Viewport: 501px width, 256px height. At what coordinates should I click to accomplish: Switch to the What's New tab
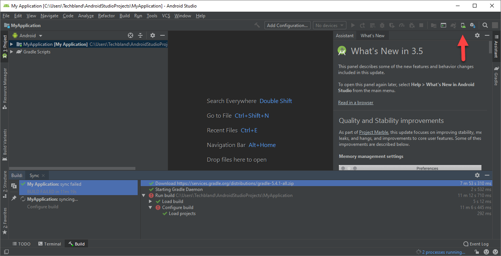(372, 35)
